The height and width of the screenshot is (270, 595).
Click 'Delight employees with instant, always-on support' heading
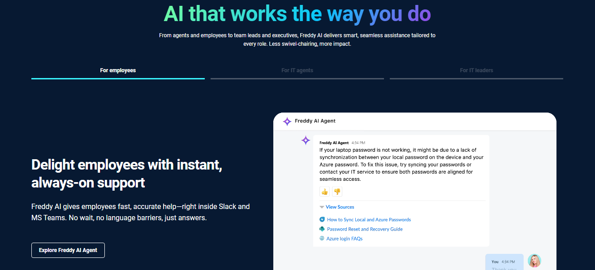pyautogui.click(x=127, y=174)
